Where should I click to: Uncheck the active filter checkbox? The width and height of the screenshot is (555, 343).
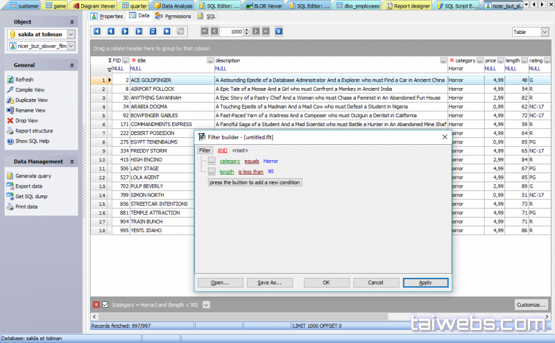[105, 304]
